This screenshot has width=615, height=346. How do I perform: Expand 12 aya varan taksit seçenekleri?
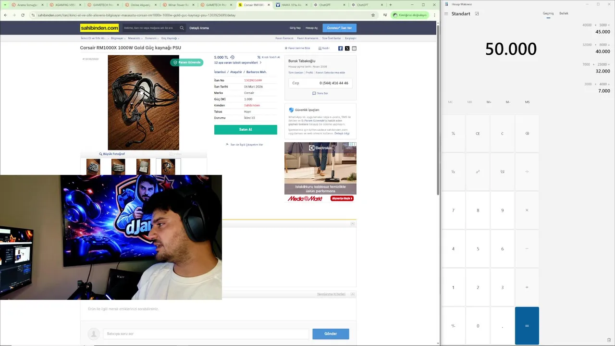pyautogui.click(x=238, y=62)
